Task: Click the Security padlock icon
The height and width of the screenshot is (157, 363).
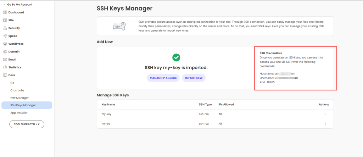Action: (x=5, y=28)
